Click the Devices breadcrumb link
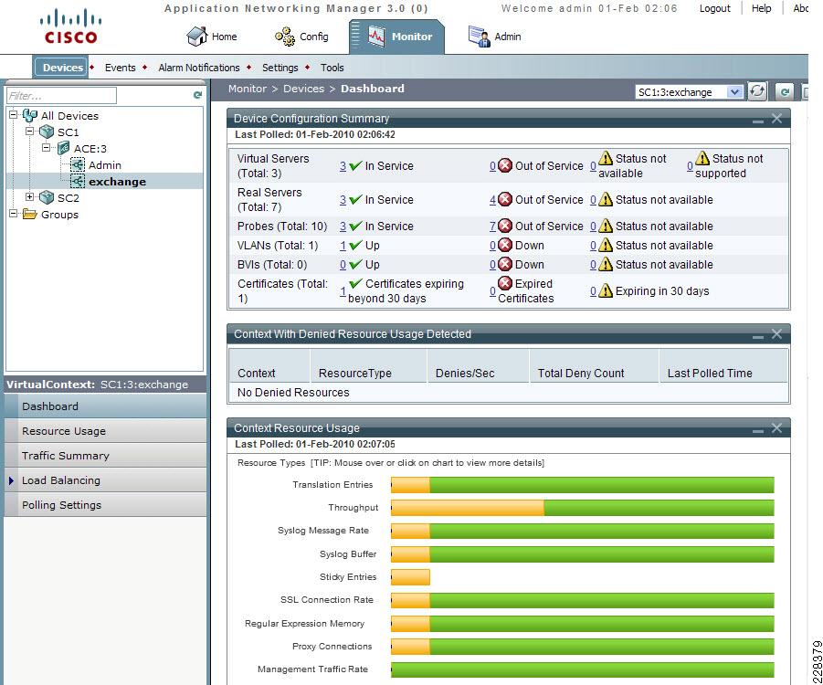 (303, 89)
